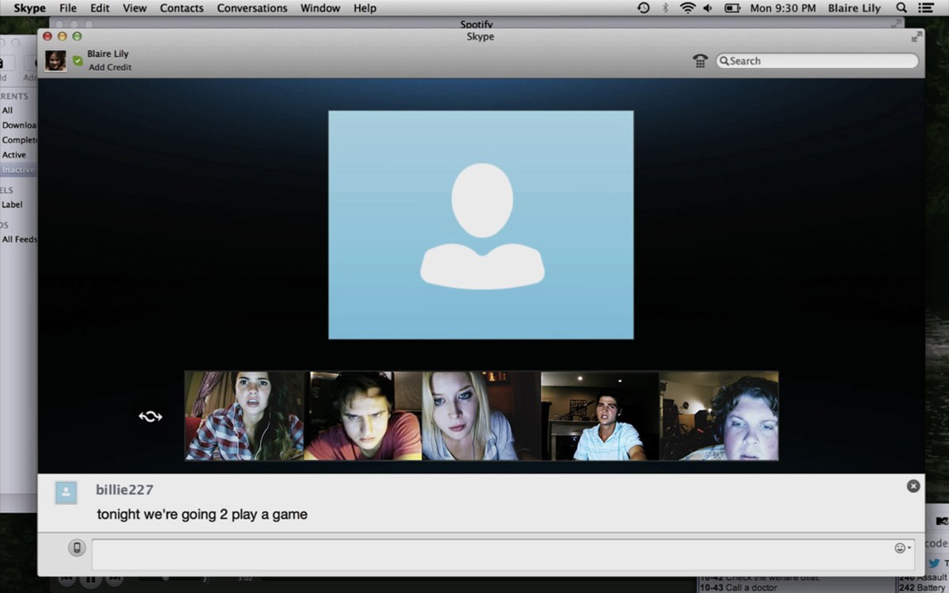Screen dimensions: 949x593
Task: Open the Time Machine menu bar icon
Action: tap(644, 8)
